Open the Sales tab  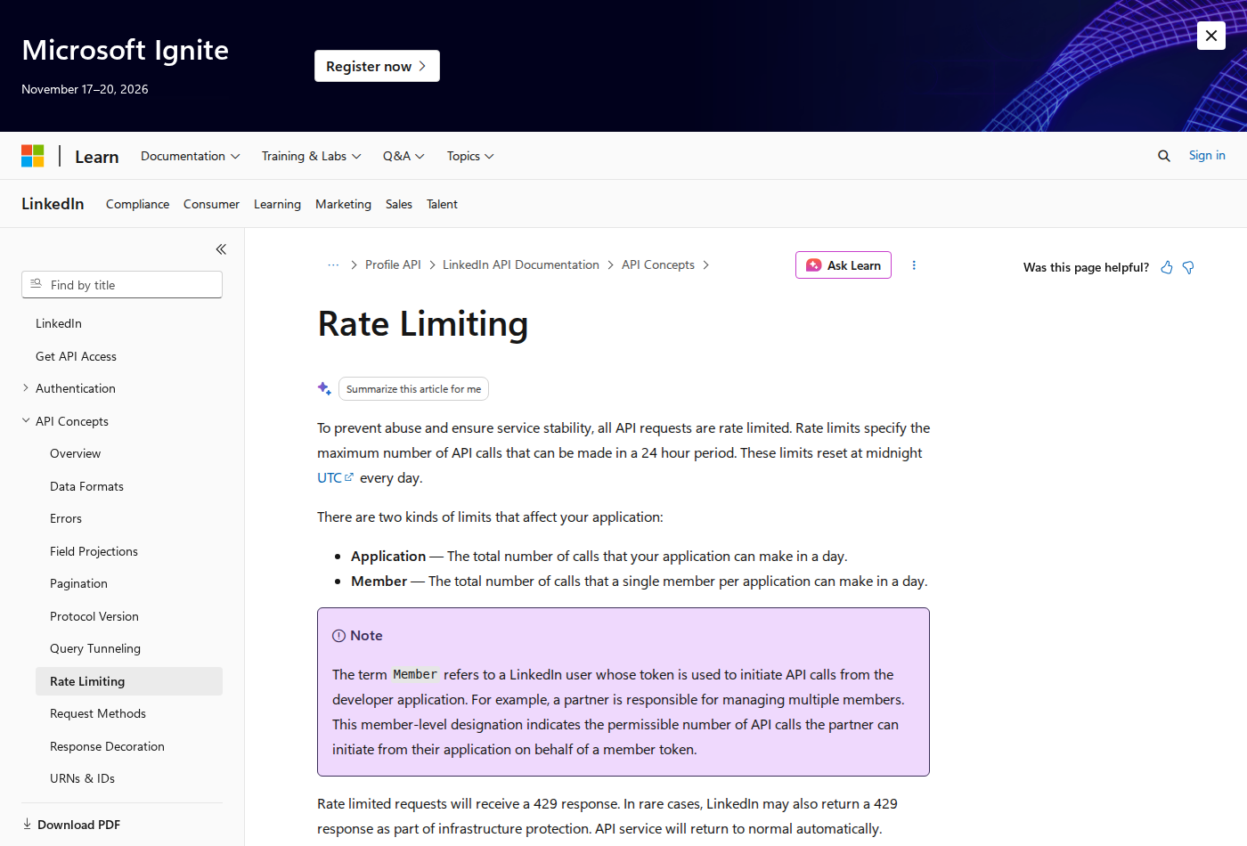399,204
